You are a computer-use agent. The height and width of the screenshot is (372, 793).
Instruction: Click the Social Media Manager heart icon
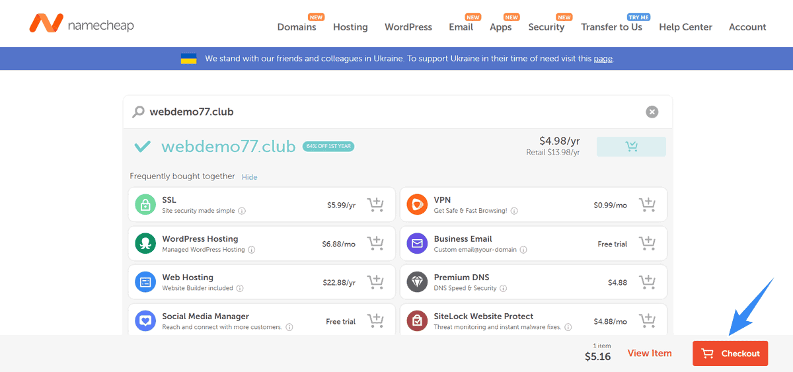pos(145,321)
